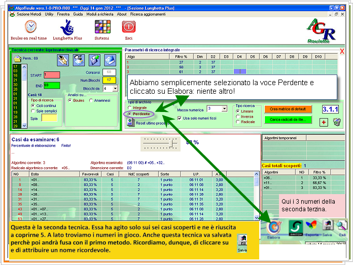Click the number list scrollbar down arrow
353x265 pixels.
pyautogui.click(x=24, y=126)
